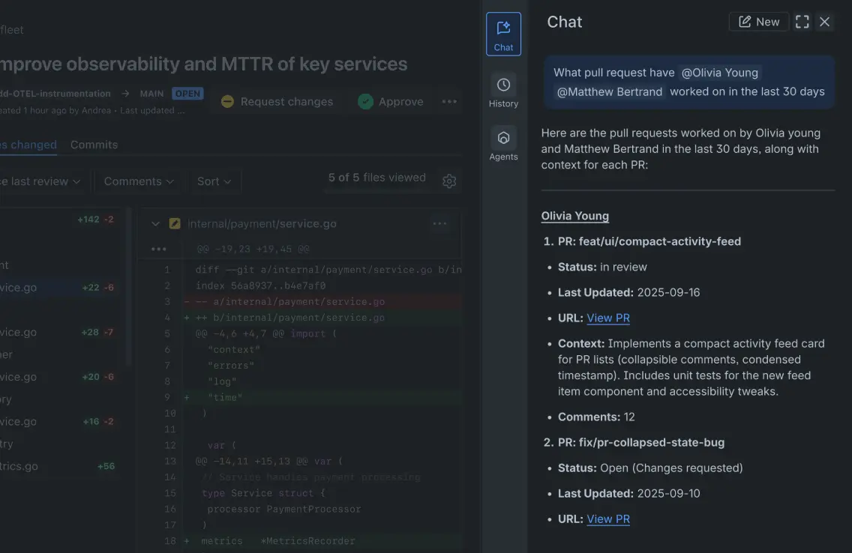This screenshot has width=852, height=553.
Task: Open View PR link for compact-activity-feed
Action: tap(607, 318)
